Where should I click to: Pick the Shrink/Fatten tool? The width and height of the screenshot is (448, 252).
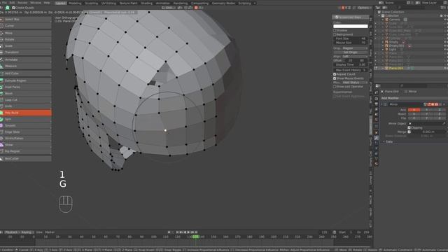pyautogui.click(x=26, y=139)
